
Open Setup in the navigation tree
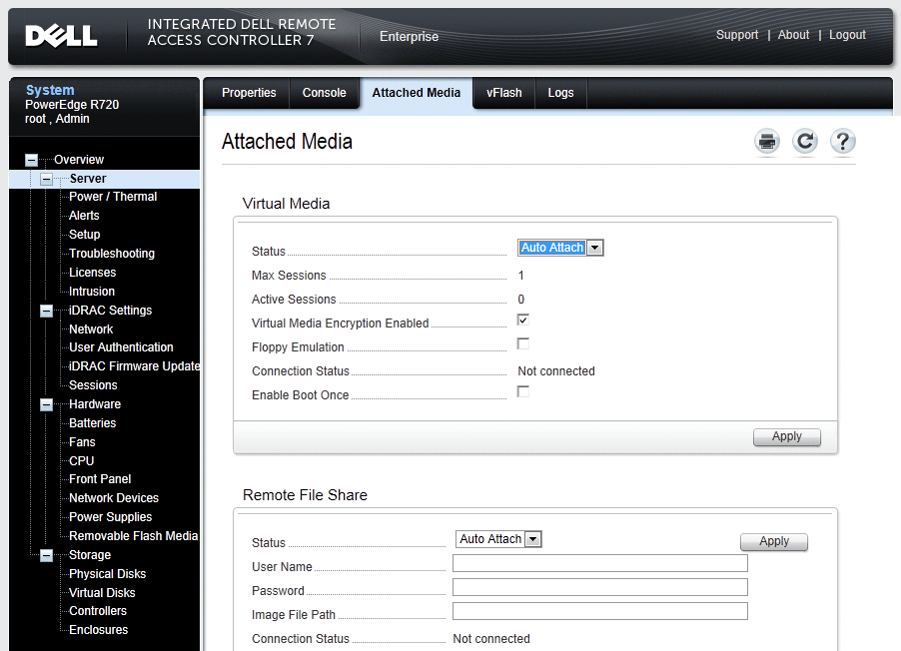click(x=85, y=235)
